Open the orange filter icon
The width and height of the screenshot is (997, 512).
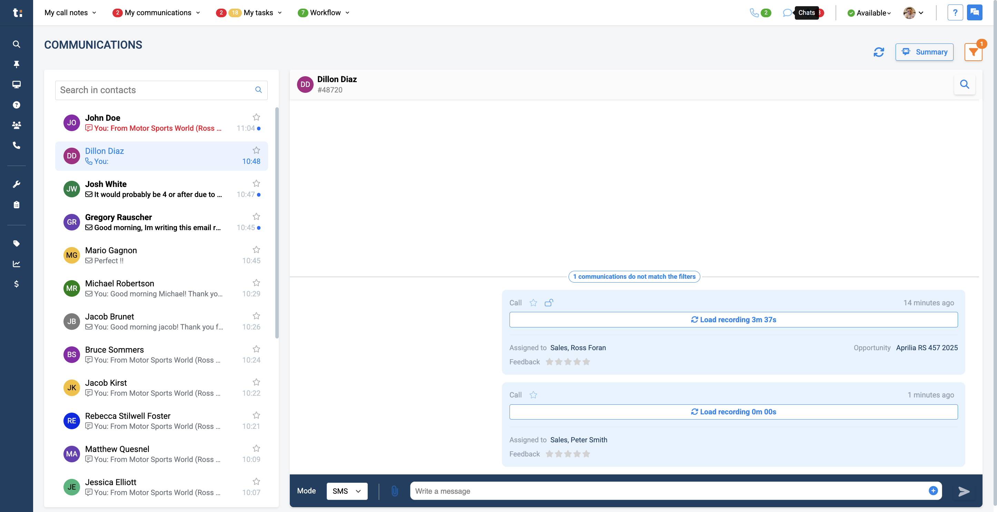[x=973, y=52]
